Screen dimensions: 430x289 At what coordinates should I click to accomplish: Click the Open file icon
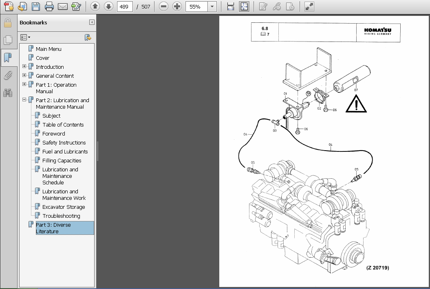click(x=22, y=7)
